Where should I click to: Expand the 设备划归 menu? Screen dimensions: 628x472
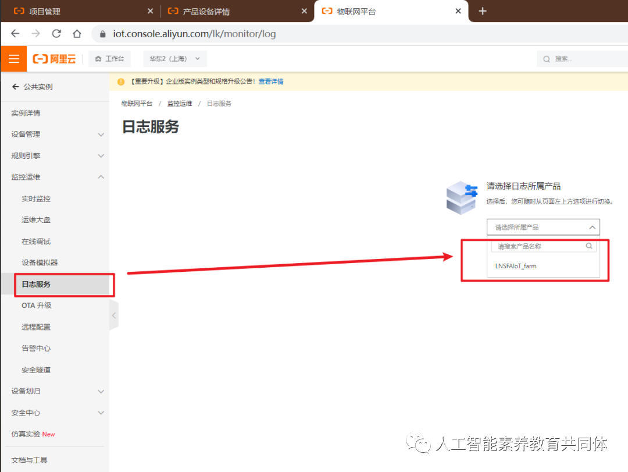[55, 391]
